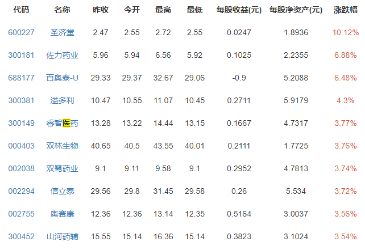
Task: Select the 32.67 highest price value
Action: [x=163, y=78]
